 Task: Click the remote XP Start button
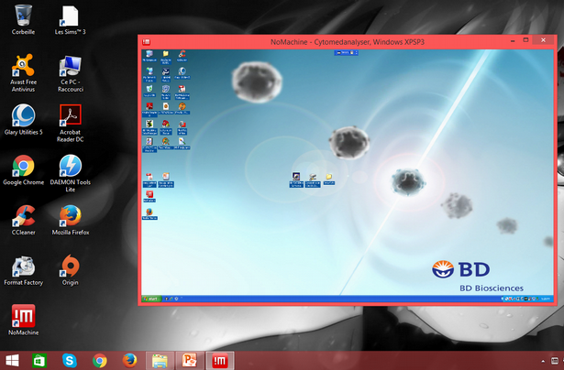tap(151, 299)
